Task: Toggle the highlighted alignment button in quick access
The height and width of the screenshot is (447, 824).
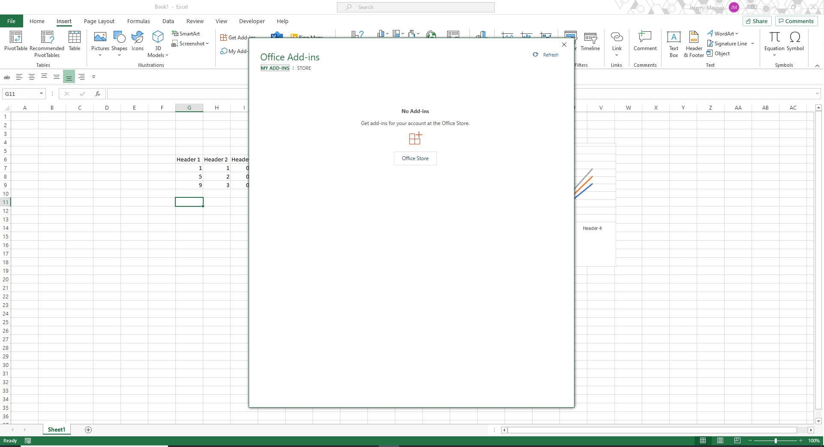Action: click(x=69, y=77)
